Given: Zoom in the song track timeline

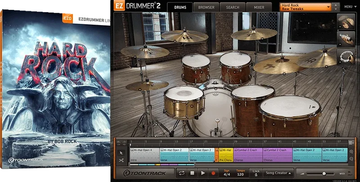Looking at the screenshot, I should point(351,152).
